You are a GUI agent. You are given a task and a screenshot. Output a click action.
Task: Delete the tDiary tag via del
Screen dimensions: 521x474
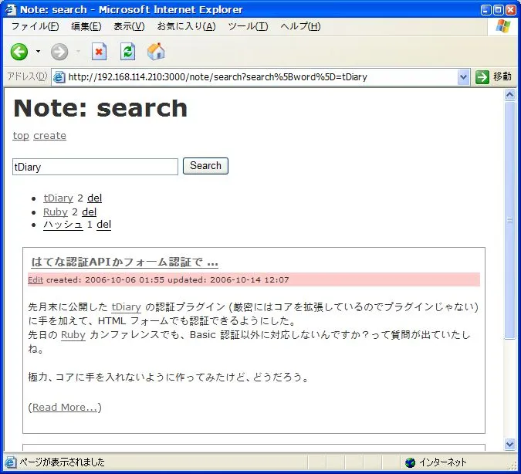[x=94, y=198]
